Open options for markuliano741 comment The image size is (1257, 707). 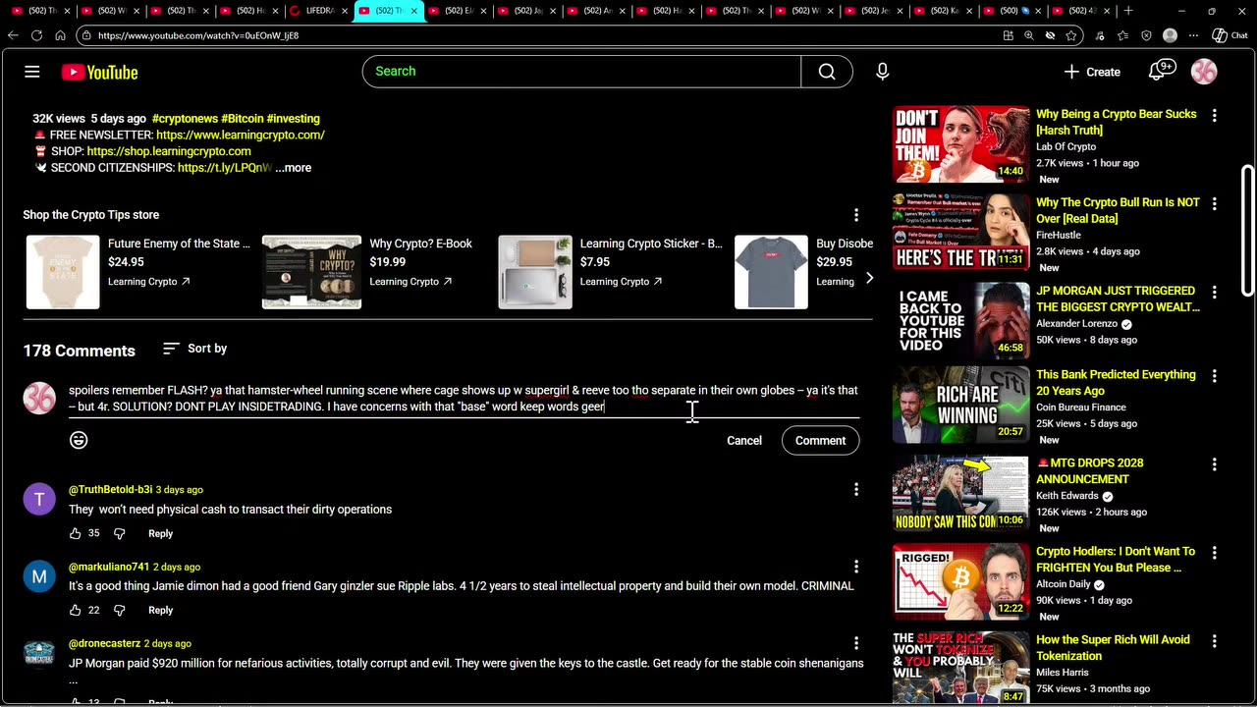(856, 567)
